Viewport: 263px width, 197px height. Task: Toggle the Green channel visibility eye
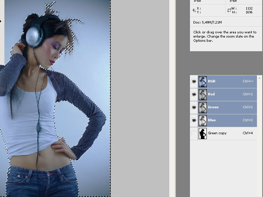pyautogui.click(x=194, y=107)
